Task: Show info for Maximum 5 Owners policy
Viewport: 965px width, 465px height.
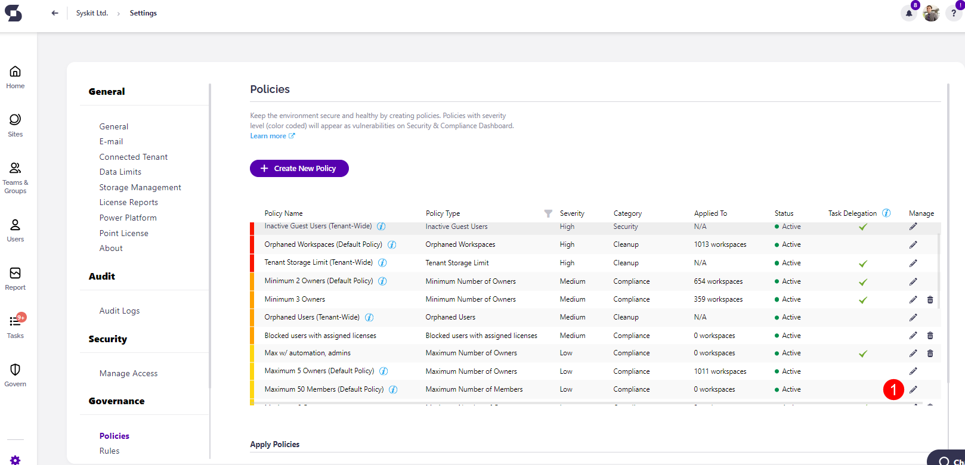Action: (383, 371)
